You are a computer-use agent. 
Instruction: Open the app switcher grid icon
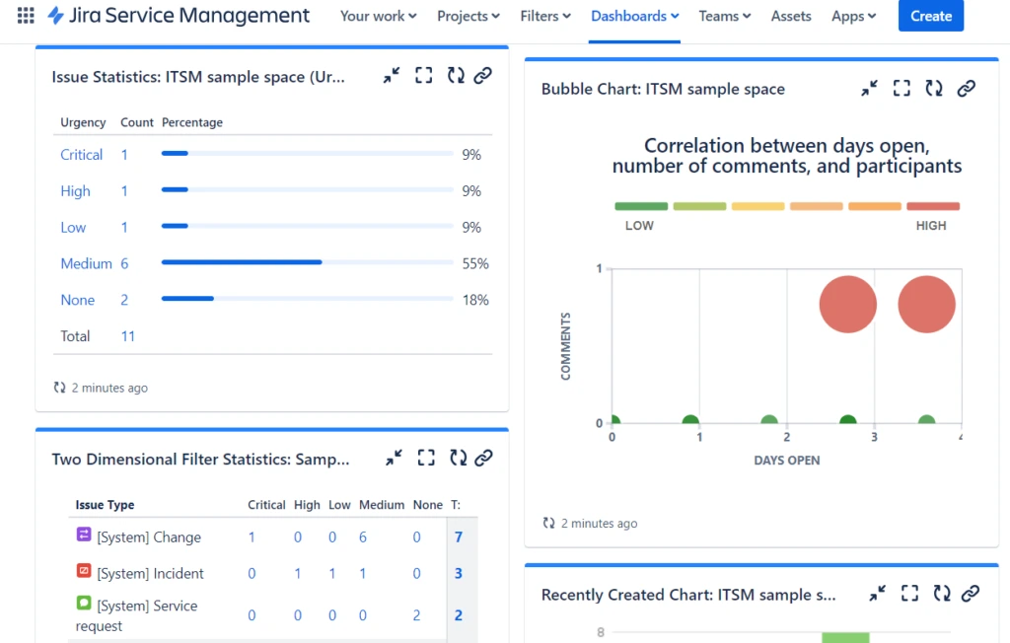click(x=26, y=16)
